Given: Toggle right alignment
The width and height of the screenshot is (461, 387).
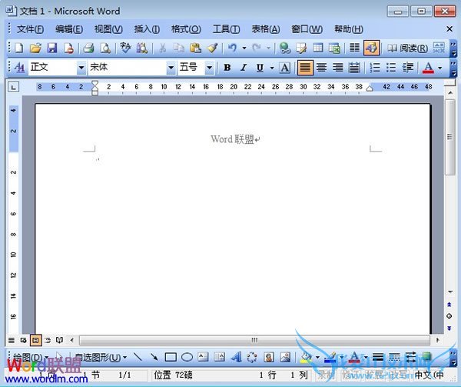Looking at the screenshot, I should 338,68.
